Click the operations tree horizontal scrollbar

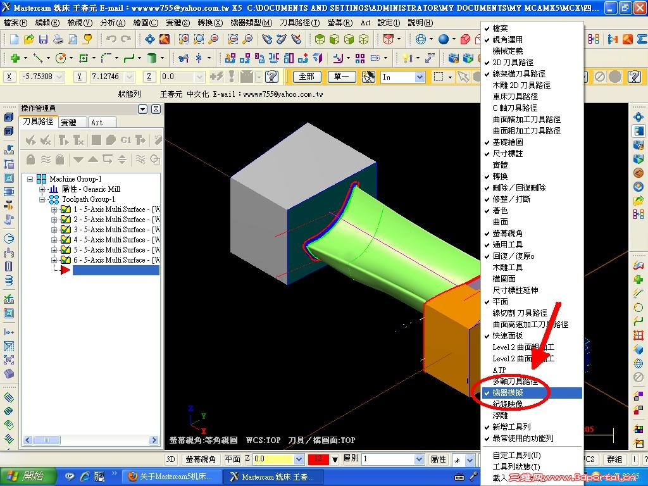[x=91, y=440]
